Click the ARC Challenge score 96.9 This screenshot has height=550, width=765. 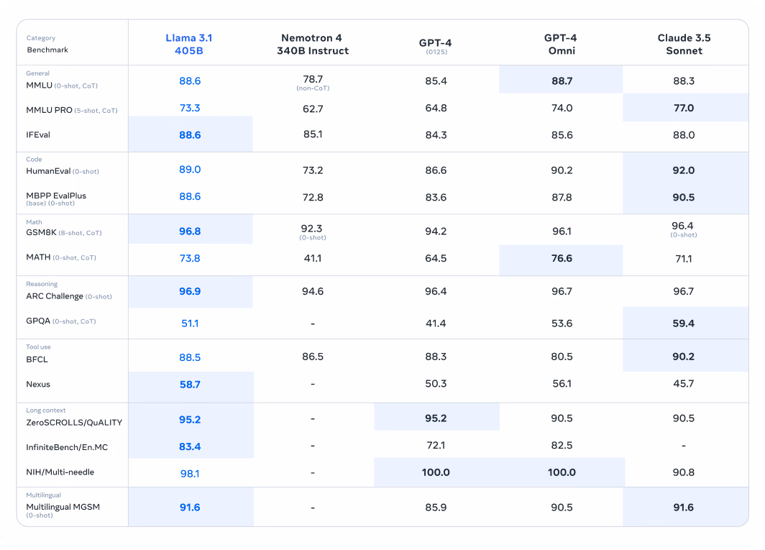(190, 291)
